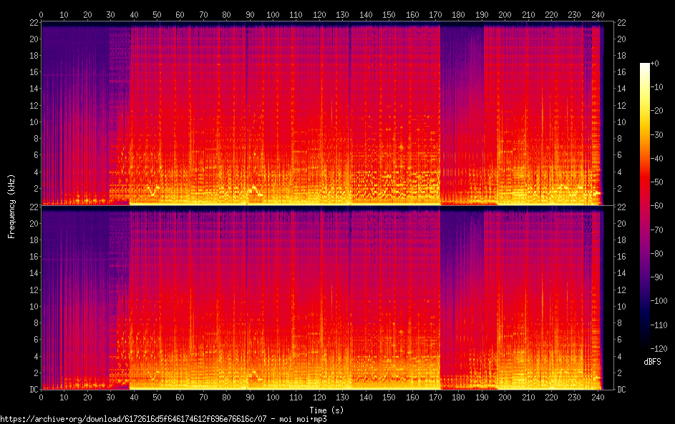The image size is (675, 424).
Task: Click the "Frequency (kHz)" axis label
Action: pyautogui.click(x=11, y=206)
